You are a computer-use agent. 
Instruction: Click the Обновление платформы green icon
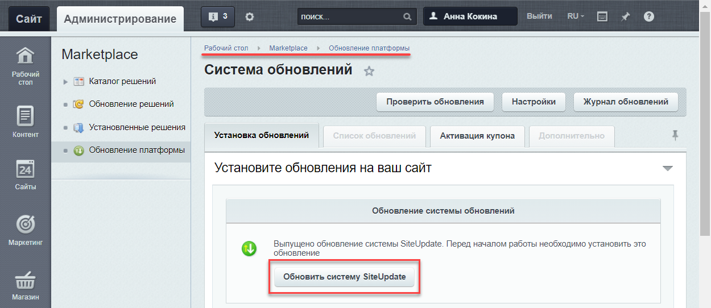(x=79, y=151)
